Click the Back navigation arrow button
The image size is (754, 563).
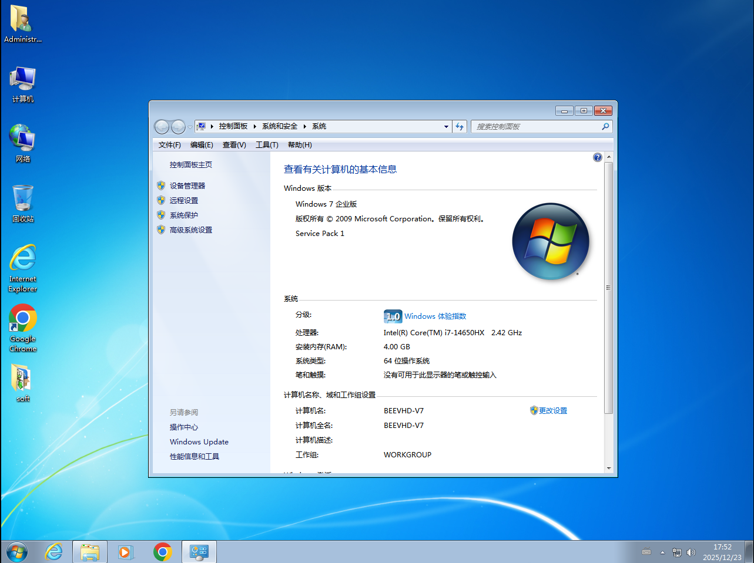pos(162,127)
